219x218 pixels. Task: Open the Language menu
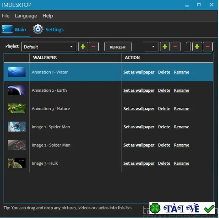(26, 16)
